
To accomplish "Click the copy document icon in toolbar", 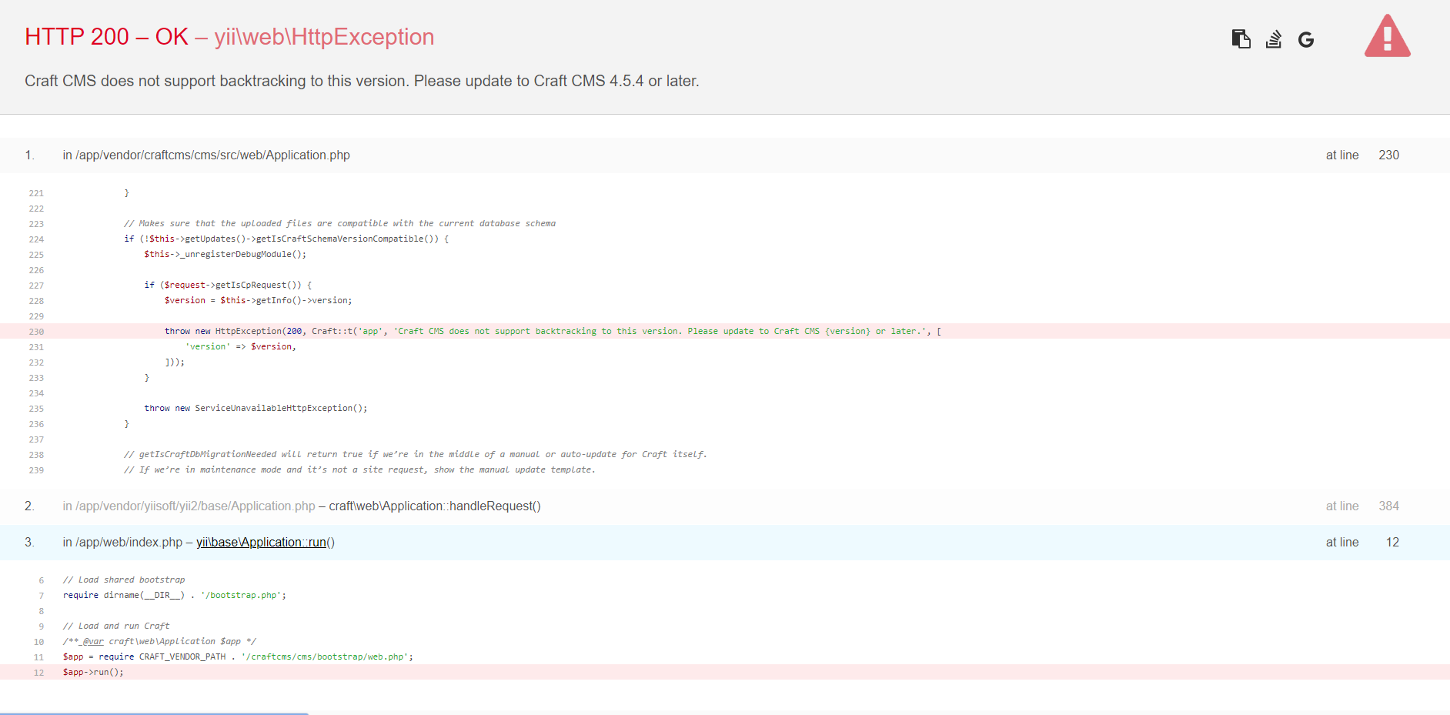I will tap(1241, 38).
